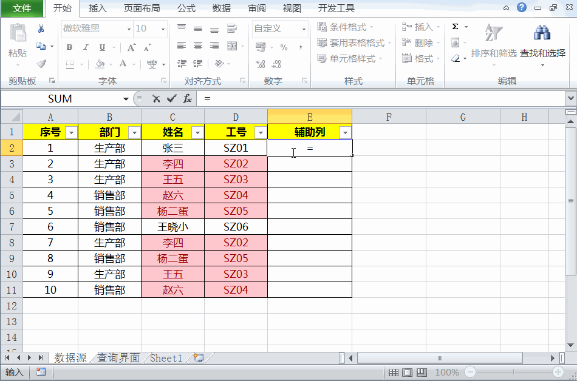Apply middle vertical alignment
Screen dimensions: 577x381
[x=198, y=29]
